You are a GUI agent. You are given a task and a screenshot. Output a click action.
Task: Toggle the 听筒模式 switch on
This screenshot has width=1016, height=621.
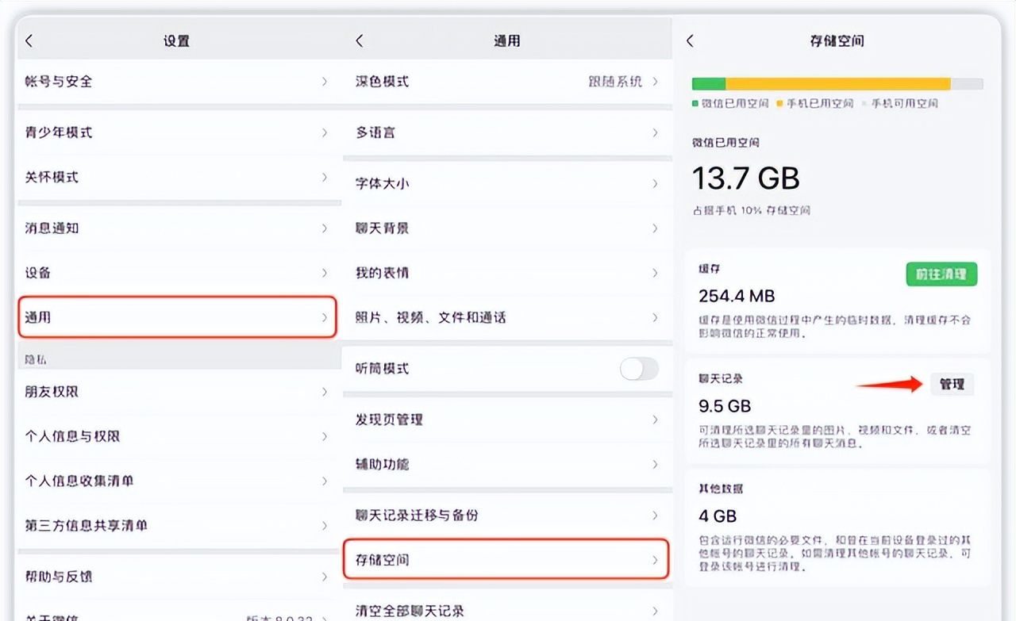pyautogui.click(x=638, y=368)
